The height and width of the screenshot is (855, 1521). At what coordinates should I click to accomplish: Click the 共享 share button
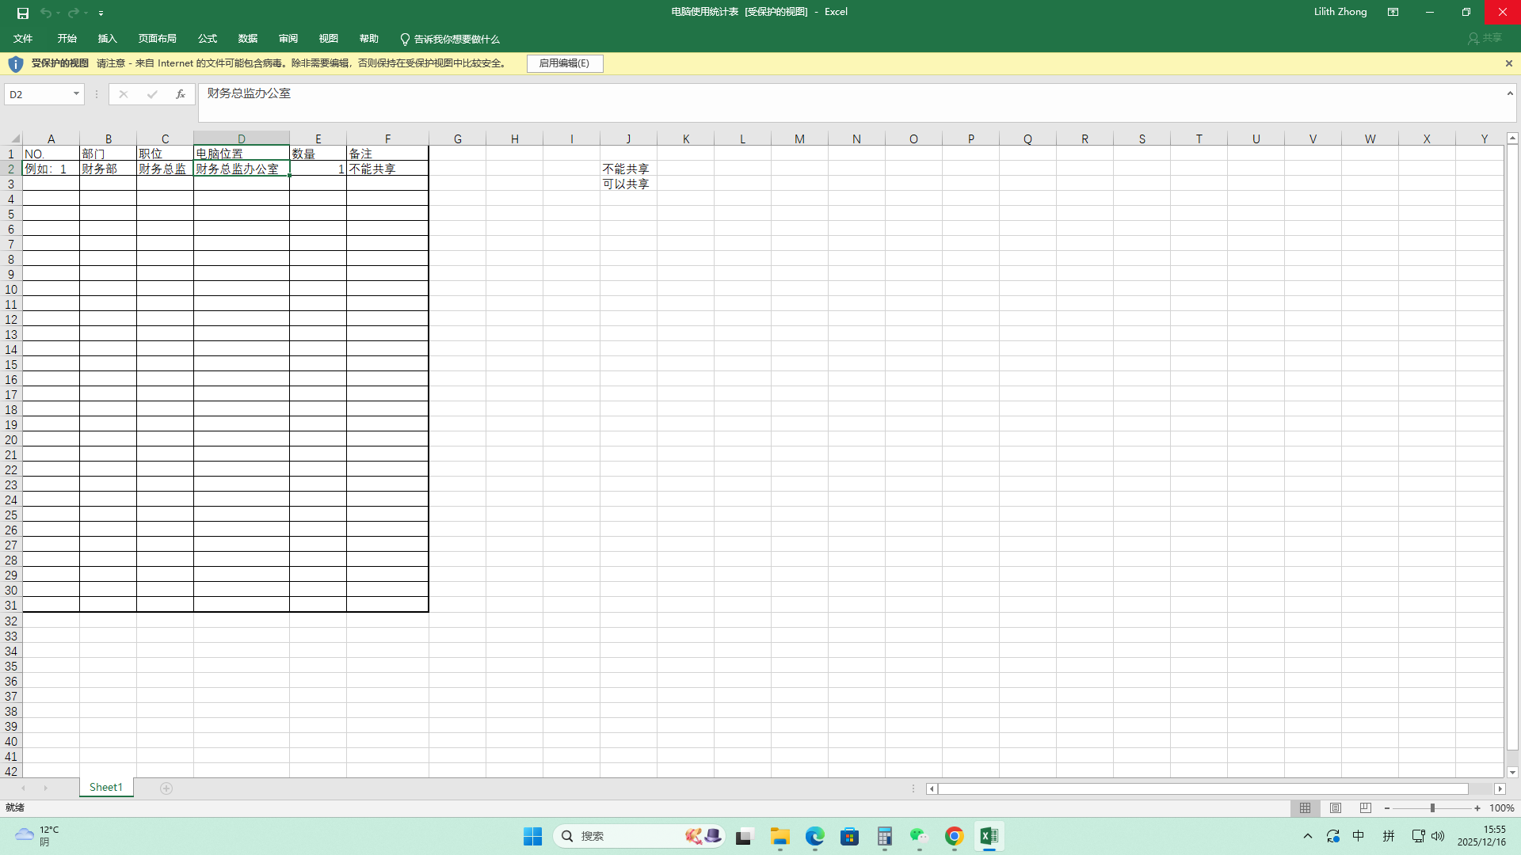(x=1485, y=38)
